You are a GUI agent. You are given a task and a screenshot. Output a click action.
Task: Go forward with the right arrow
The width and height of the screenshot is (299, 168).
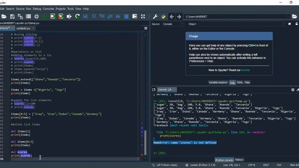coord(179,17)
